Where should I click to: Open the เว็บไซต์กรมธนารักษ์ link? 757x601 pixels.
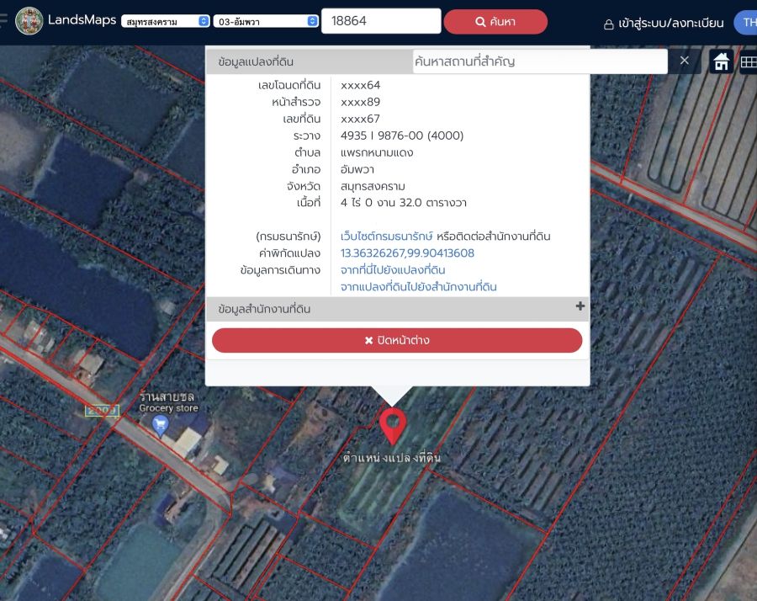click(387, 237)
